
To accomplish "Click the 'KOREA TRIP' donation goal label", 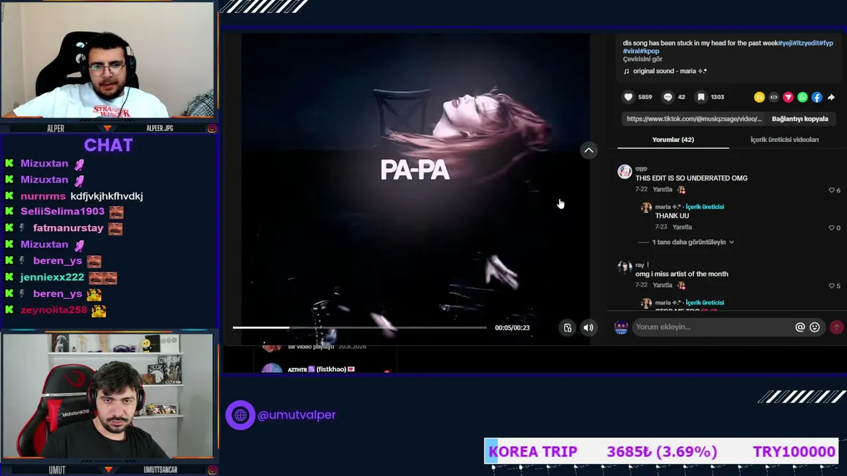I will pyautogui.click(x=533, y=452).
